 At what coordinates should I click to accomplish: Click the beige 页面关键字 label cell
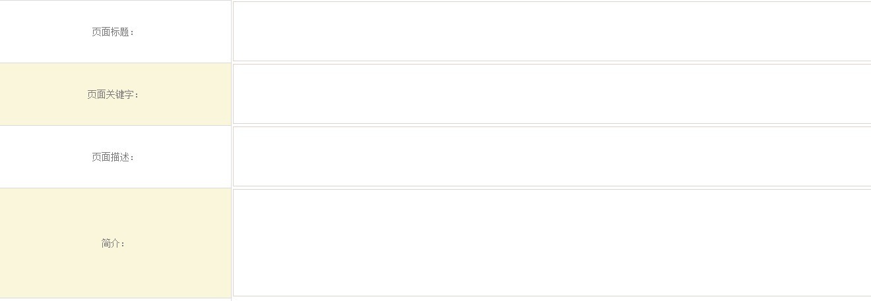[53, 105]
